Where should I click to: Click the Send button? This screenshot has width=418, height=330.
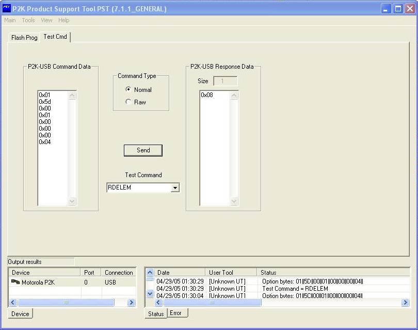[x=143, y=150]
